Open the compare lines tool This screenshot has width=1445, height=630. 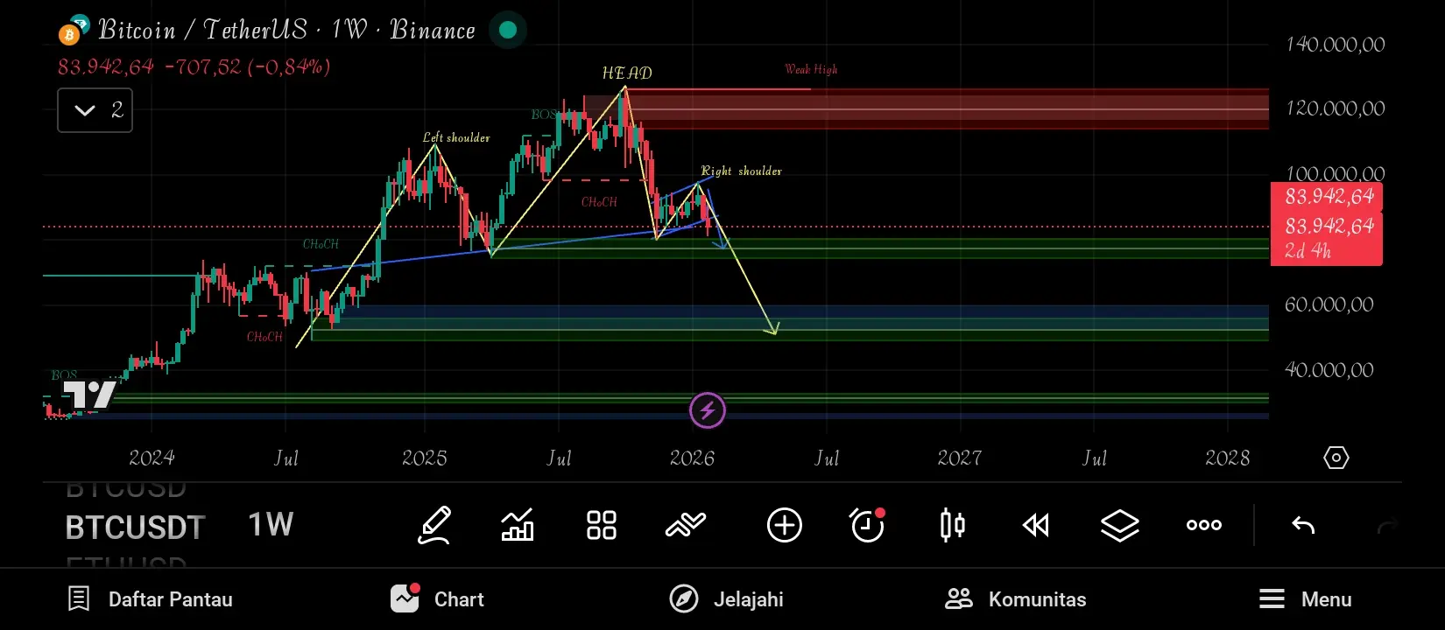[x=686, y=525]
